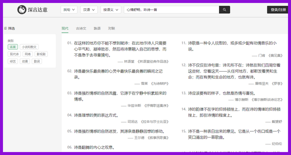Click the search input field
Image resolution: width=291 pixels, height=155 pixels.
(171, 10)
